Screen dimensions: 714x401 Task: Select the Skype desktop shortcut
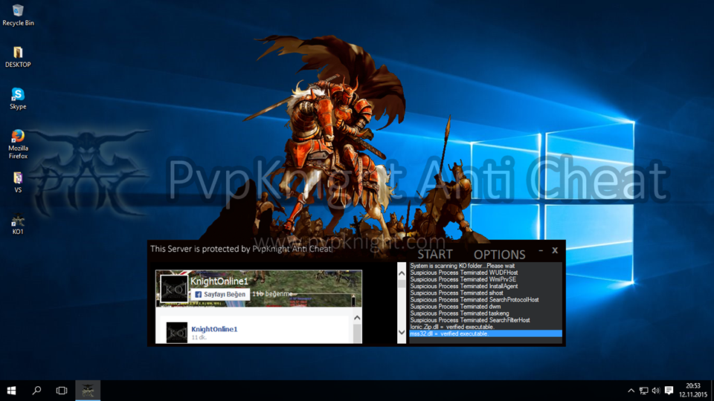pos(18,97)
